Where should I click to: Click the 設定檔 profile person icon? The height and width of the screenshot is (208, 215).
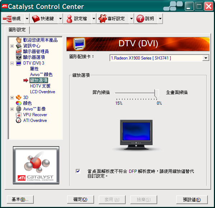point(69,19)
